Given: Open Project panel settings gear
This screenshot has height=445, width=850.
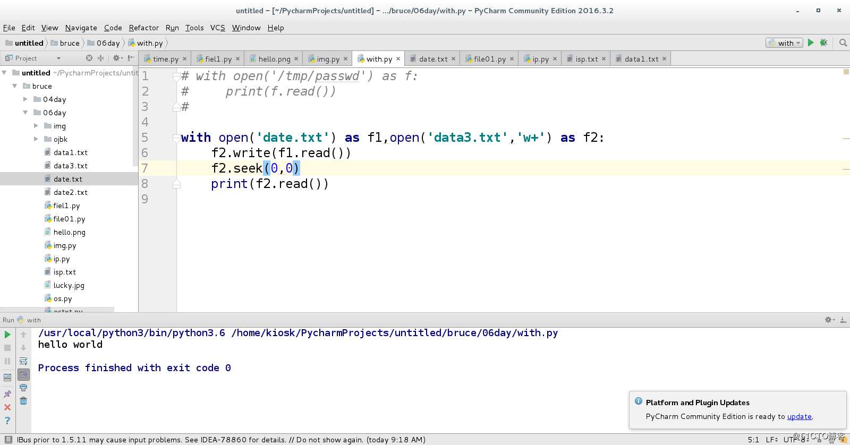Looking at the screenshot, I should (117, 58).
